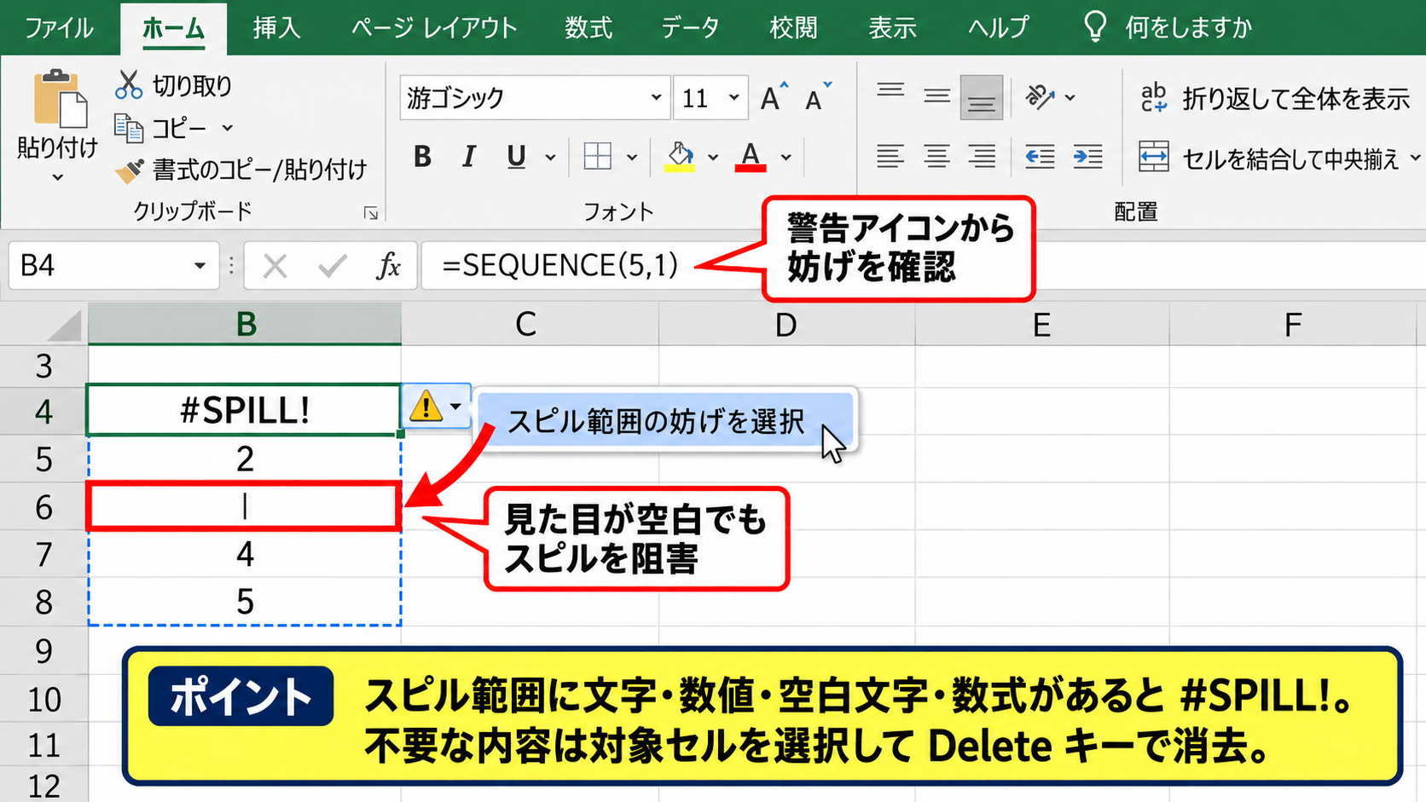Screen dimensions: 1426x802
Task: Click the #SPILL! warning triangle icon
Action: [426, 407]
